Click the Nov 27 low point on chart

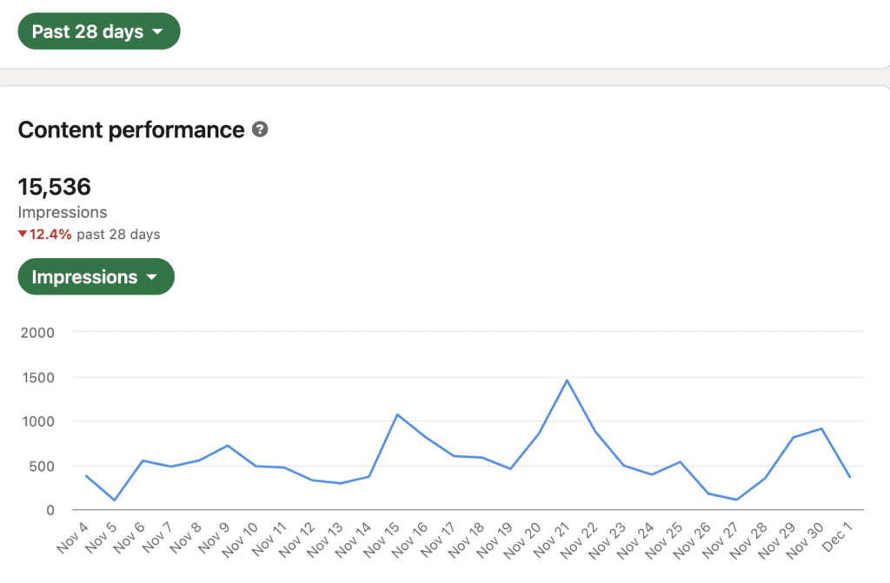(737, 500)
